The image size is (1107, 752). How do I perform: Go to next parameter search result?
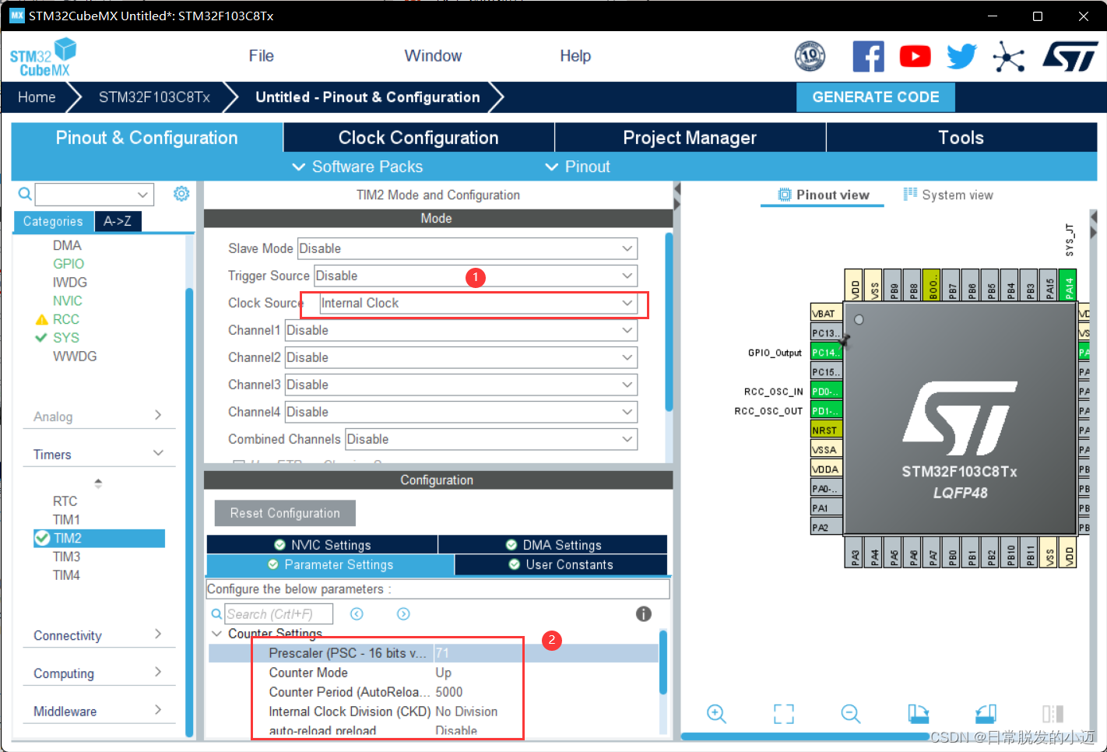pyautogui.click(x=403, y=614)
